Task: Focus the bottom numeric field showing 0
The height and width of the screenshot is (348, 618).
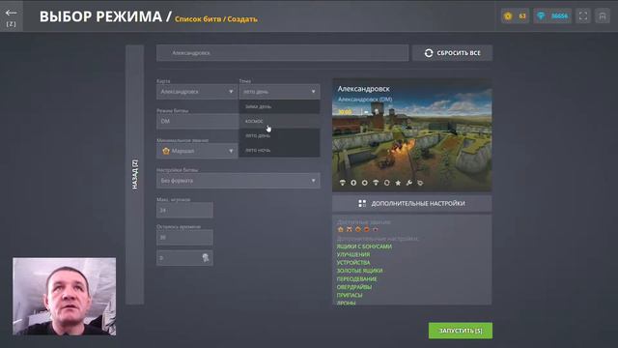Action: click(x=184, y=258)
